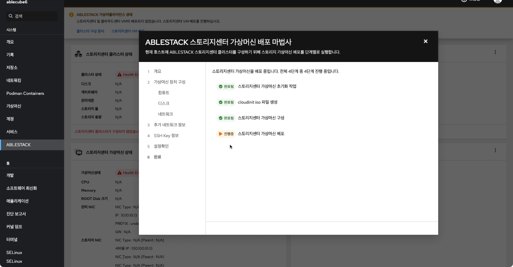Open 애플리케이션 in the sidebar
The image size is (513, 267).
point(32,201)
